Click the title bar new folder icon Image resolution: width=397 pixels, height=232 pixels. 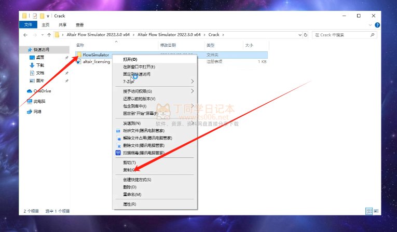(x=42, y=16)
